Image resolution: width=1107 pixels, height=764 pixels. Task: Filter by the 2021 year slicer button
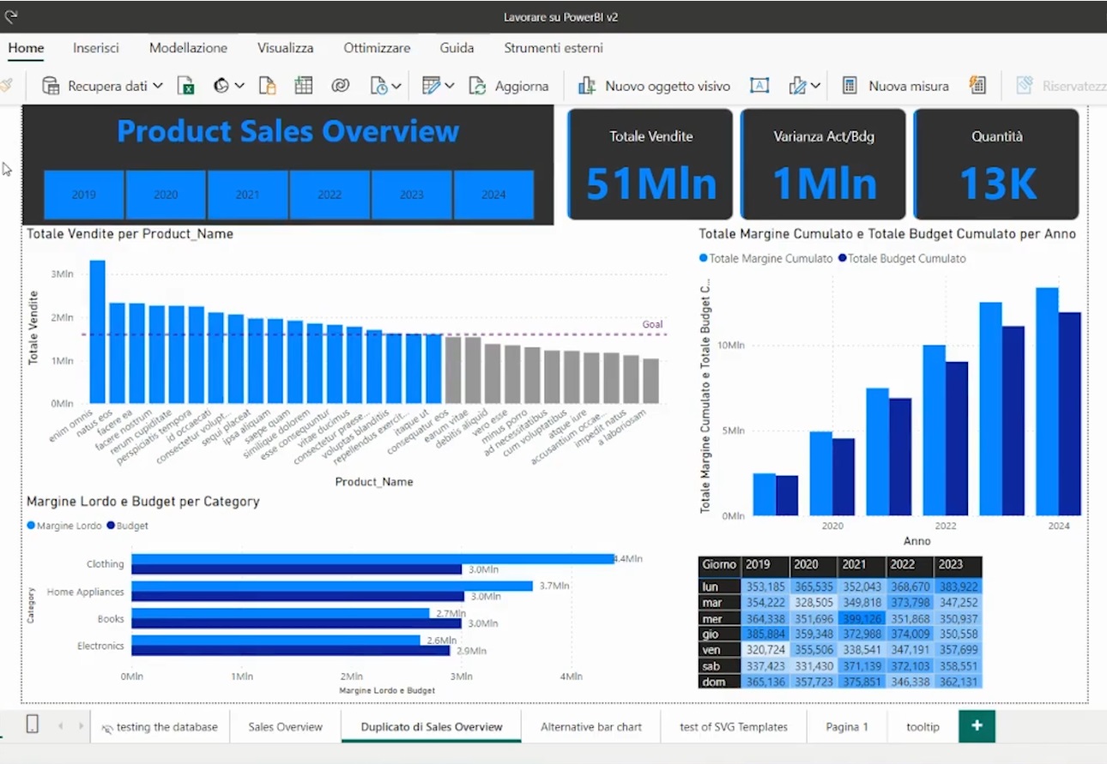tap(247, 195)
